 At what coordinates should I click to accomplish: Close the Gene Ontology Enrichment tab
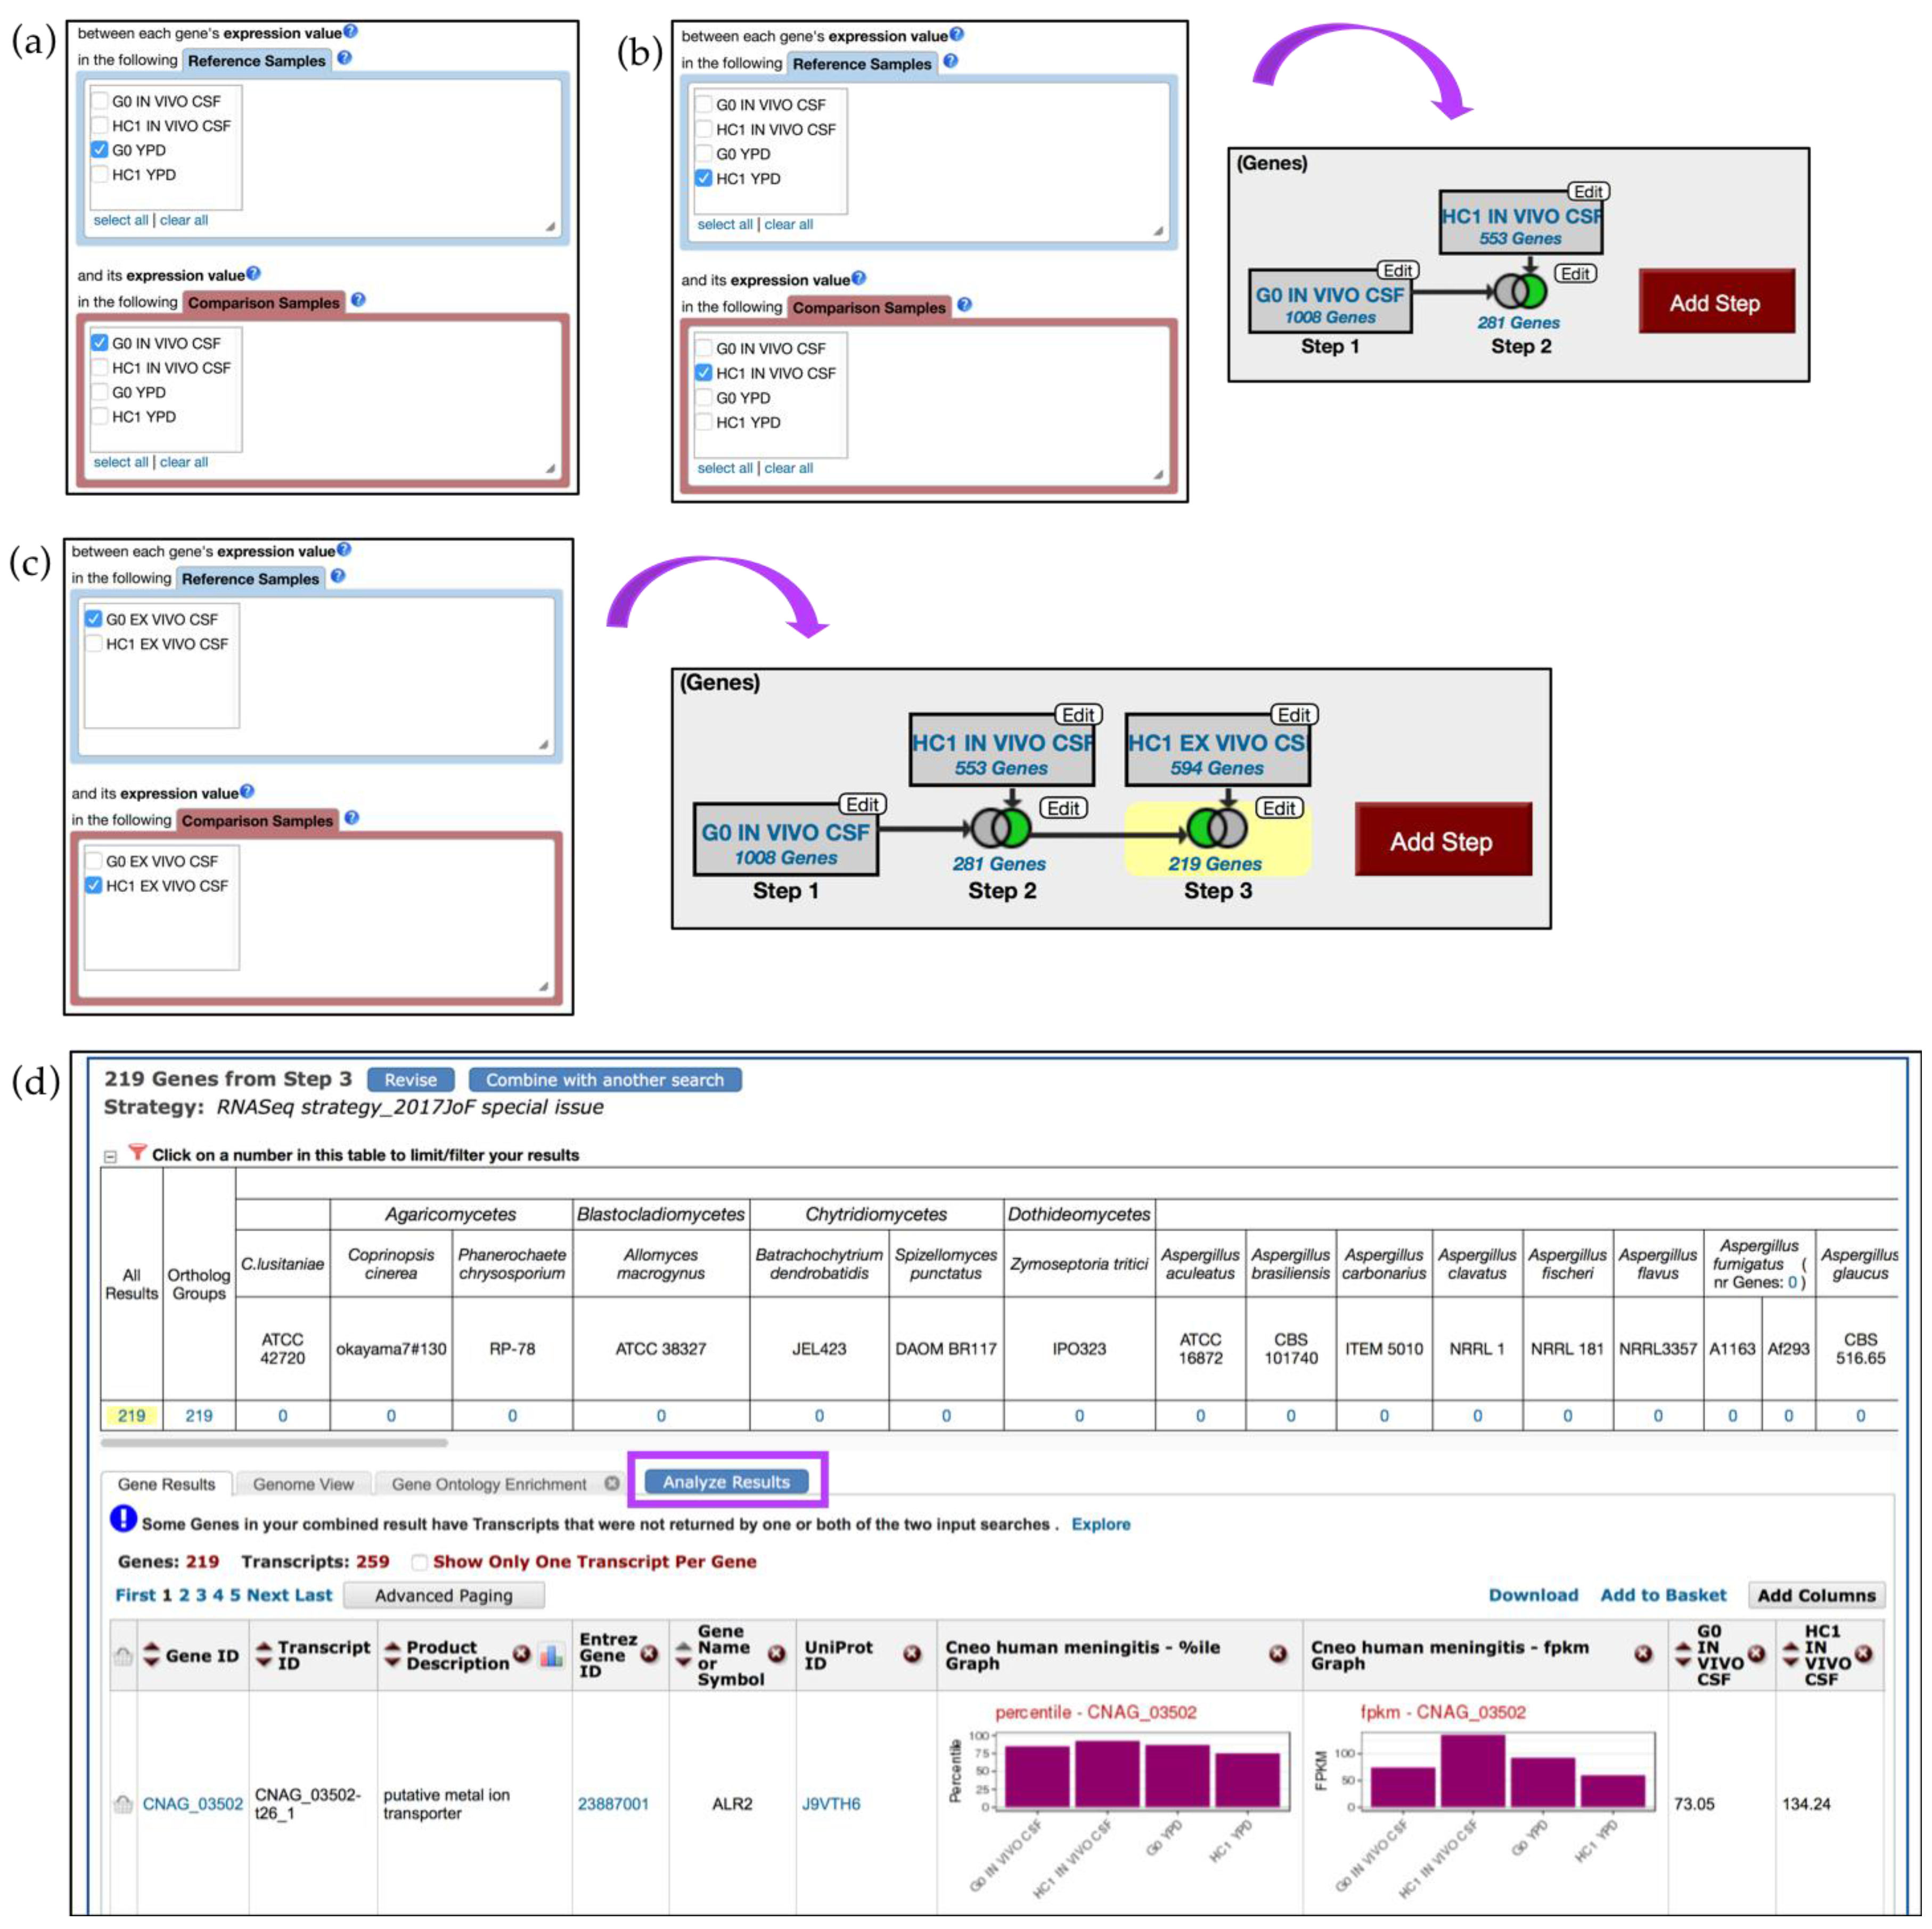click(x=612, y=1483)
